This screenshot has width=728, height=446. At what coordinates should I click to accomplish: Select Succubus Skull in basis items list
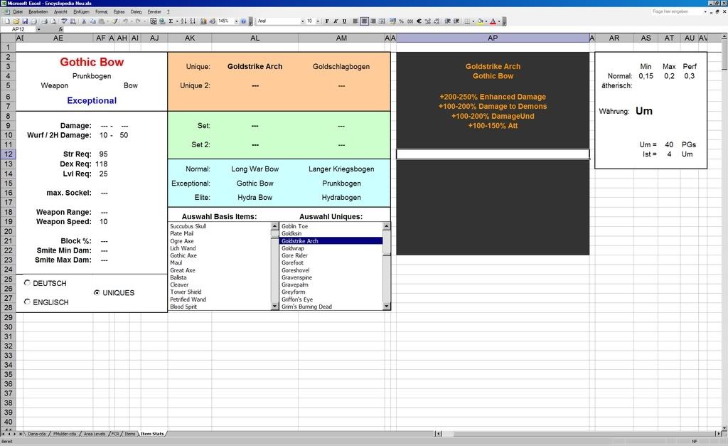click(188, 226)
